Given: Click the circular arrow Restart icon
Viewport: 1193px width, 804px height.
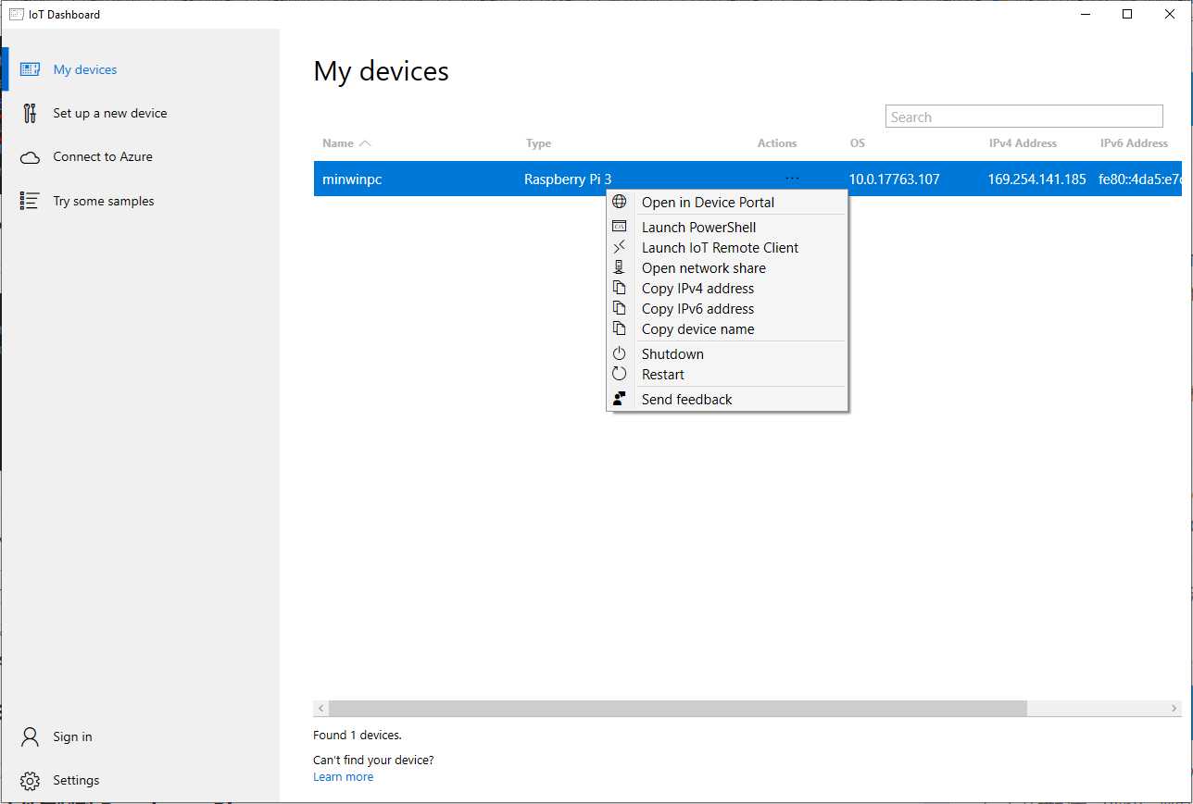Looking at the screenshot, I should tap(620, 374).
